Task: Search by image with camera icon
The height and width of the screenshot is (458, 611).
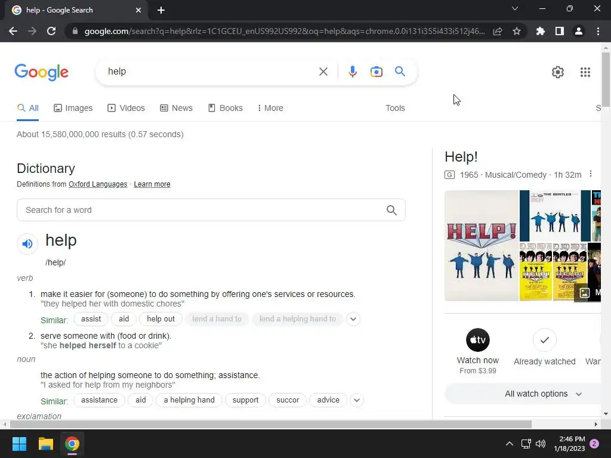Action: pyautogui.click(x=377, y=72)
